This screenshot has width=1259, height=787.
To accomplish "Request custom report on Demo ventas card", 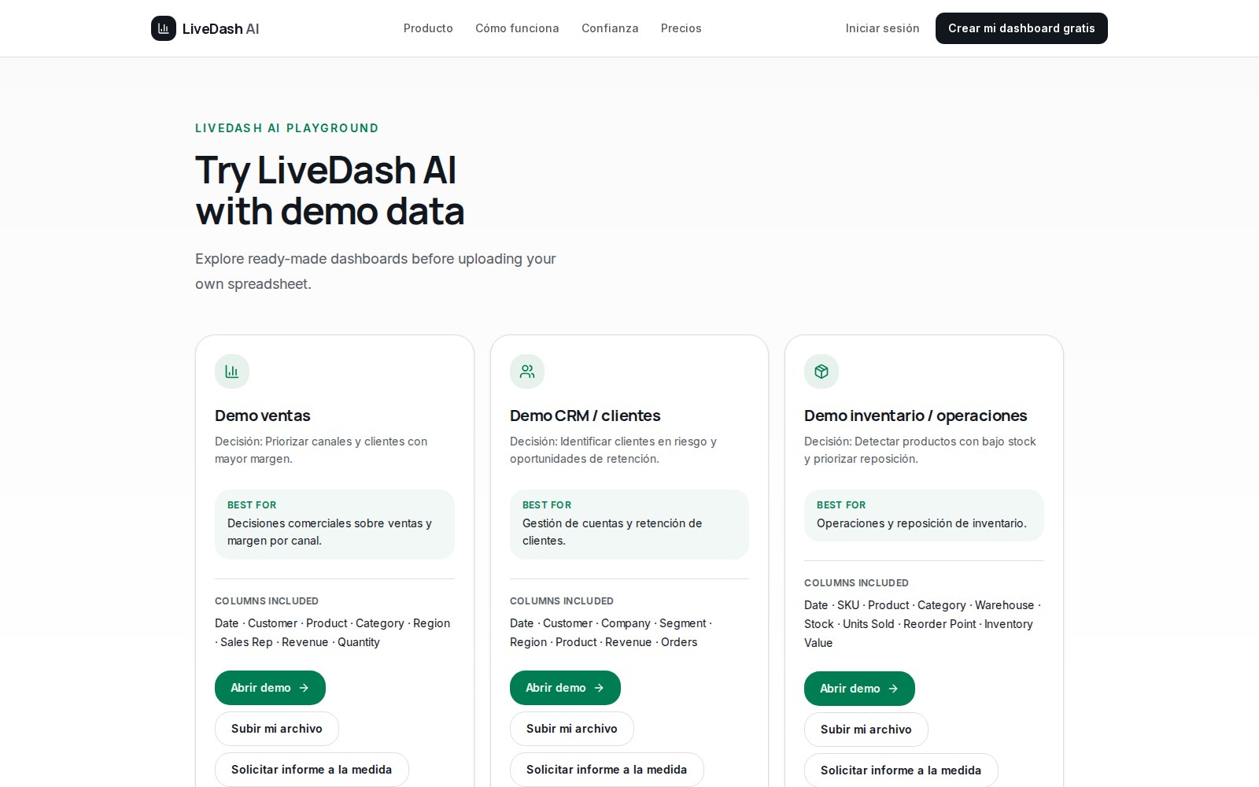I will [x=312, y=770].
